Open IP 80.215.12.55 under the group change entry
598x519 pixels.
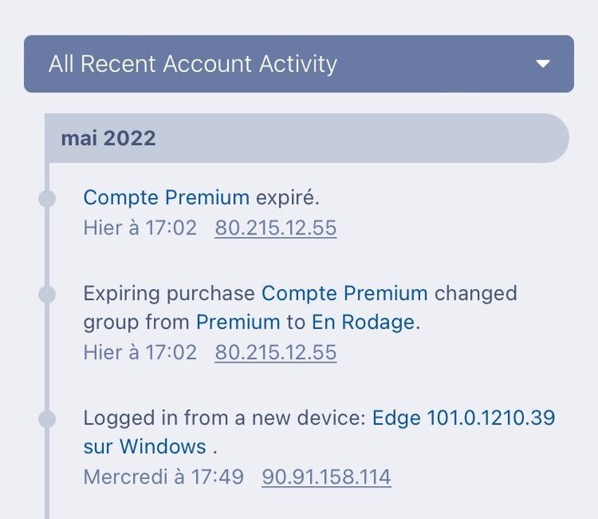276,353
